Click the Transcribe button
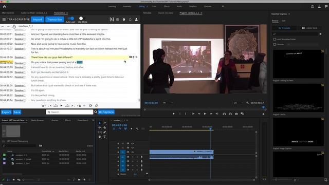Screen dimensions: 329x185 point(54,20)
